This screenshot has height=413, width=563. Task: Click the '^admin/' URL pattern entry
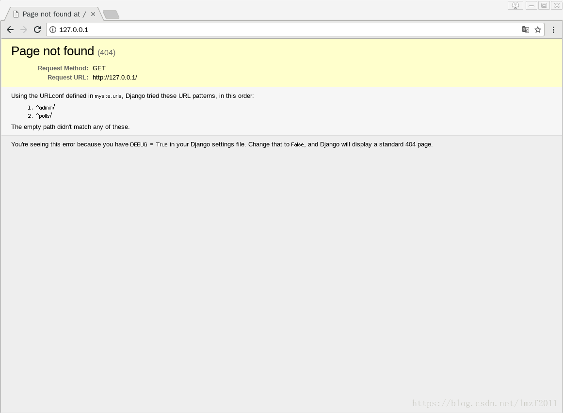click(45, 107)
